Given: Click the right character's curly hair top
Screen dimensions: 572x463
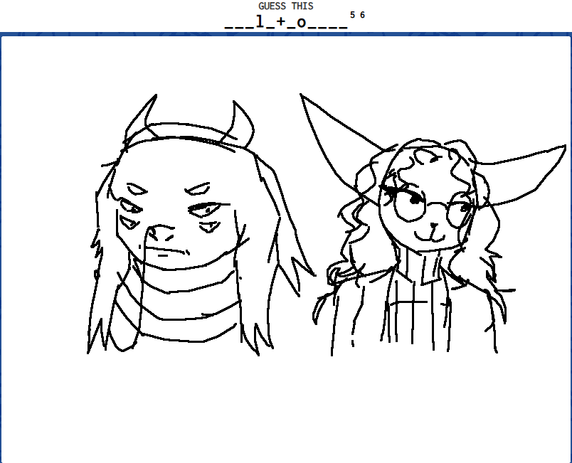Looking at the screenshot, I should (x=427, y=153).
